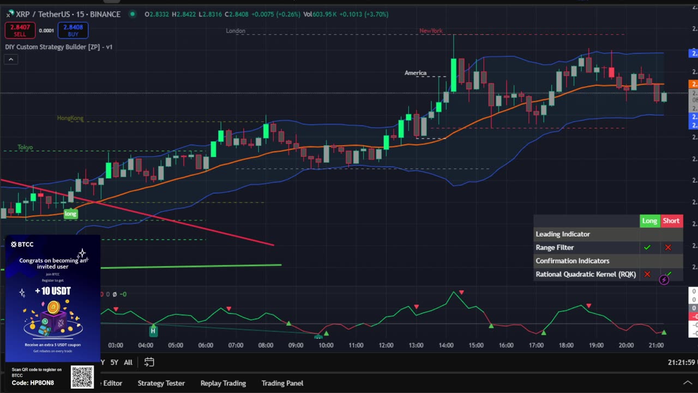The image size is (698, 393).
Task: Click the green horizontal line on chart
Action: pos(191,266)
